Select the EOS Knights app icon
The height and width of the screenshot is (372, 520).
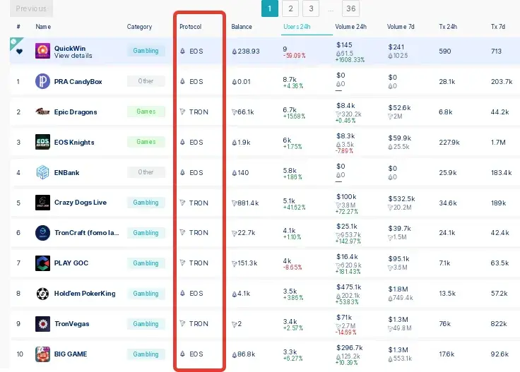point(42,142)
